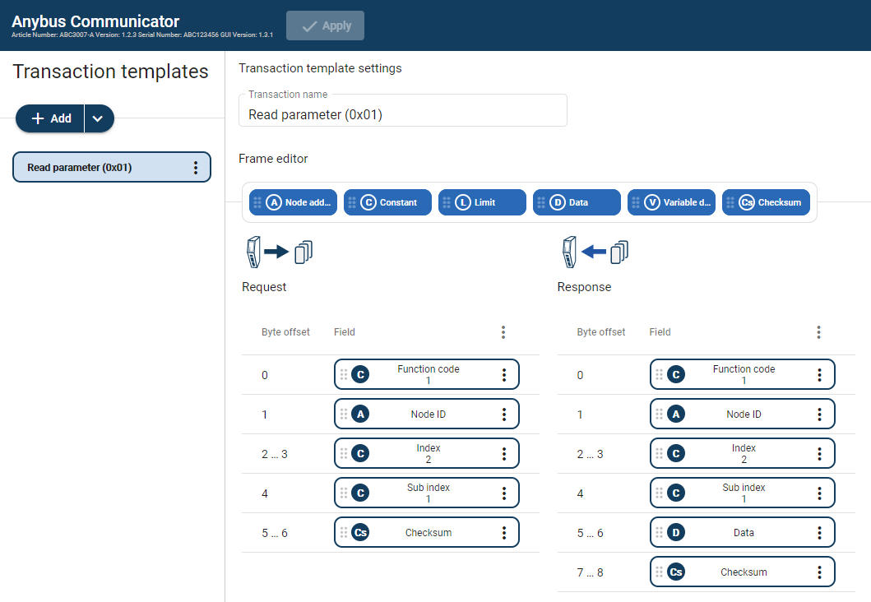The image size is (871, 602).
Task: Open menu for Request Checksum field
Action: click(x=504, y=533)
